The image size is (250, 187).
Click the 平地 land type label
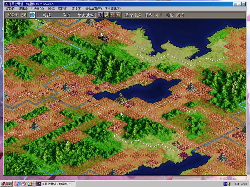pos(66,15)
